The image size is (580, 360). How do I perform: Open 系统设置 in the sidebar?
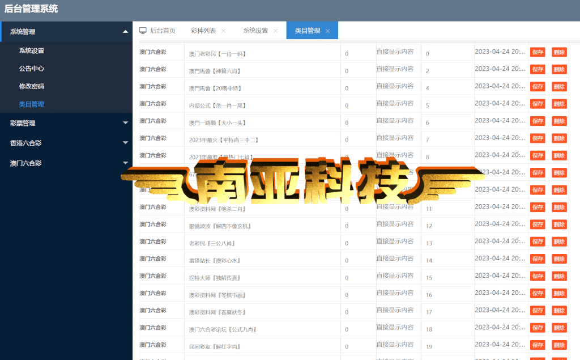coord(32,51)
